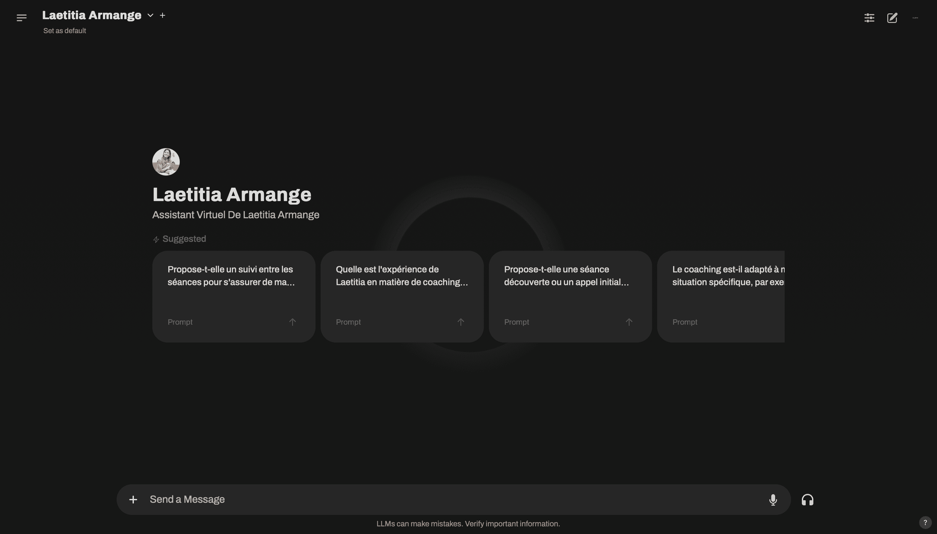Click the Laetitia Armange profile picture

[x=165, y=161]
